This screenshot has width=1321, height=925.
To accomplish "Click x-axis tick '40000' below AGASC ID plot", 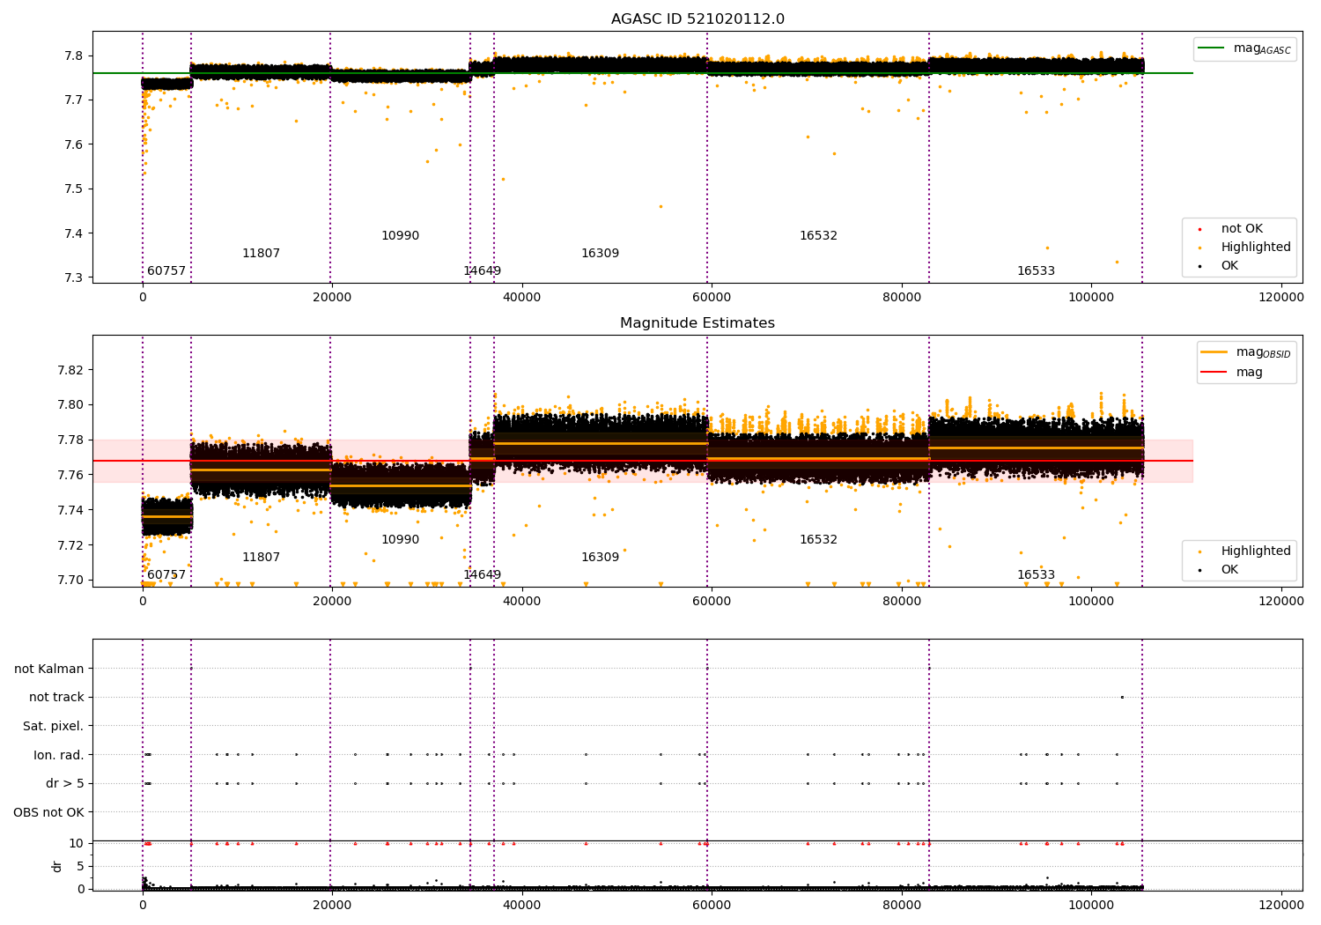I will [522, 298].
